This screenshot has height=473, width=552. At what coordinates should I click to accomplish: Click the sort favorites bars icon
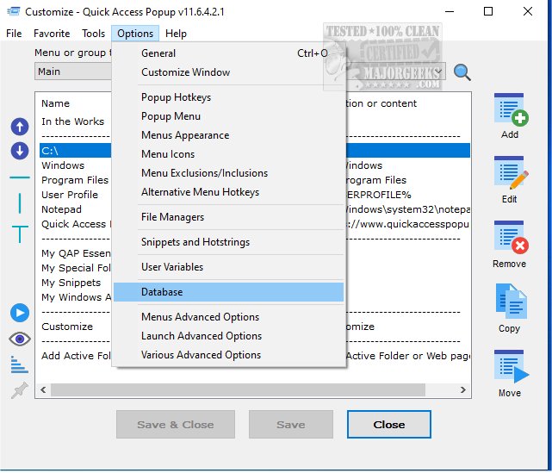click(19, 364)
